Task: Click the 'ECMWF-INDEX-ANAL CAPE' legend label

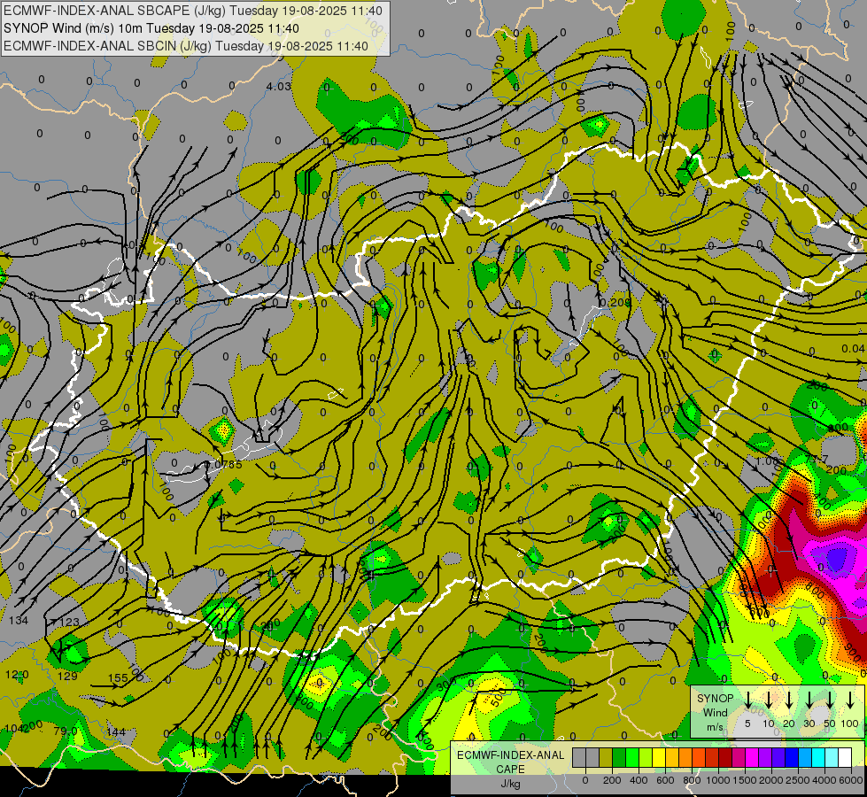Action: click(510, 762)
